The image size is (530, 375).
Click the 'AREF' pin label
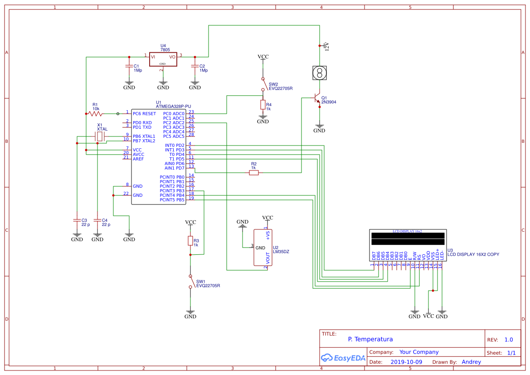(138, 159)
